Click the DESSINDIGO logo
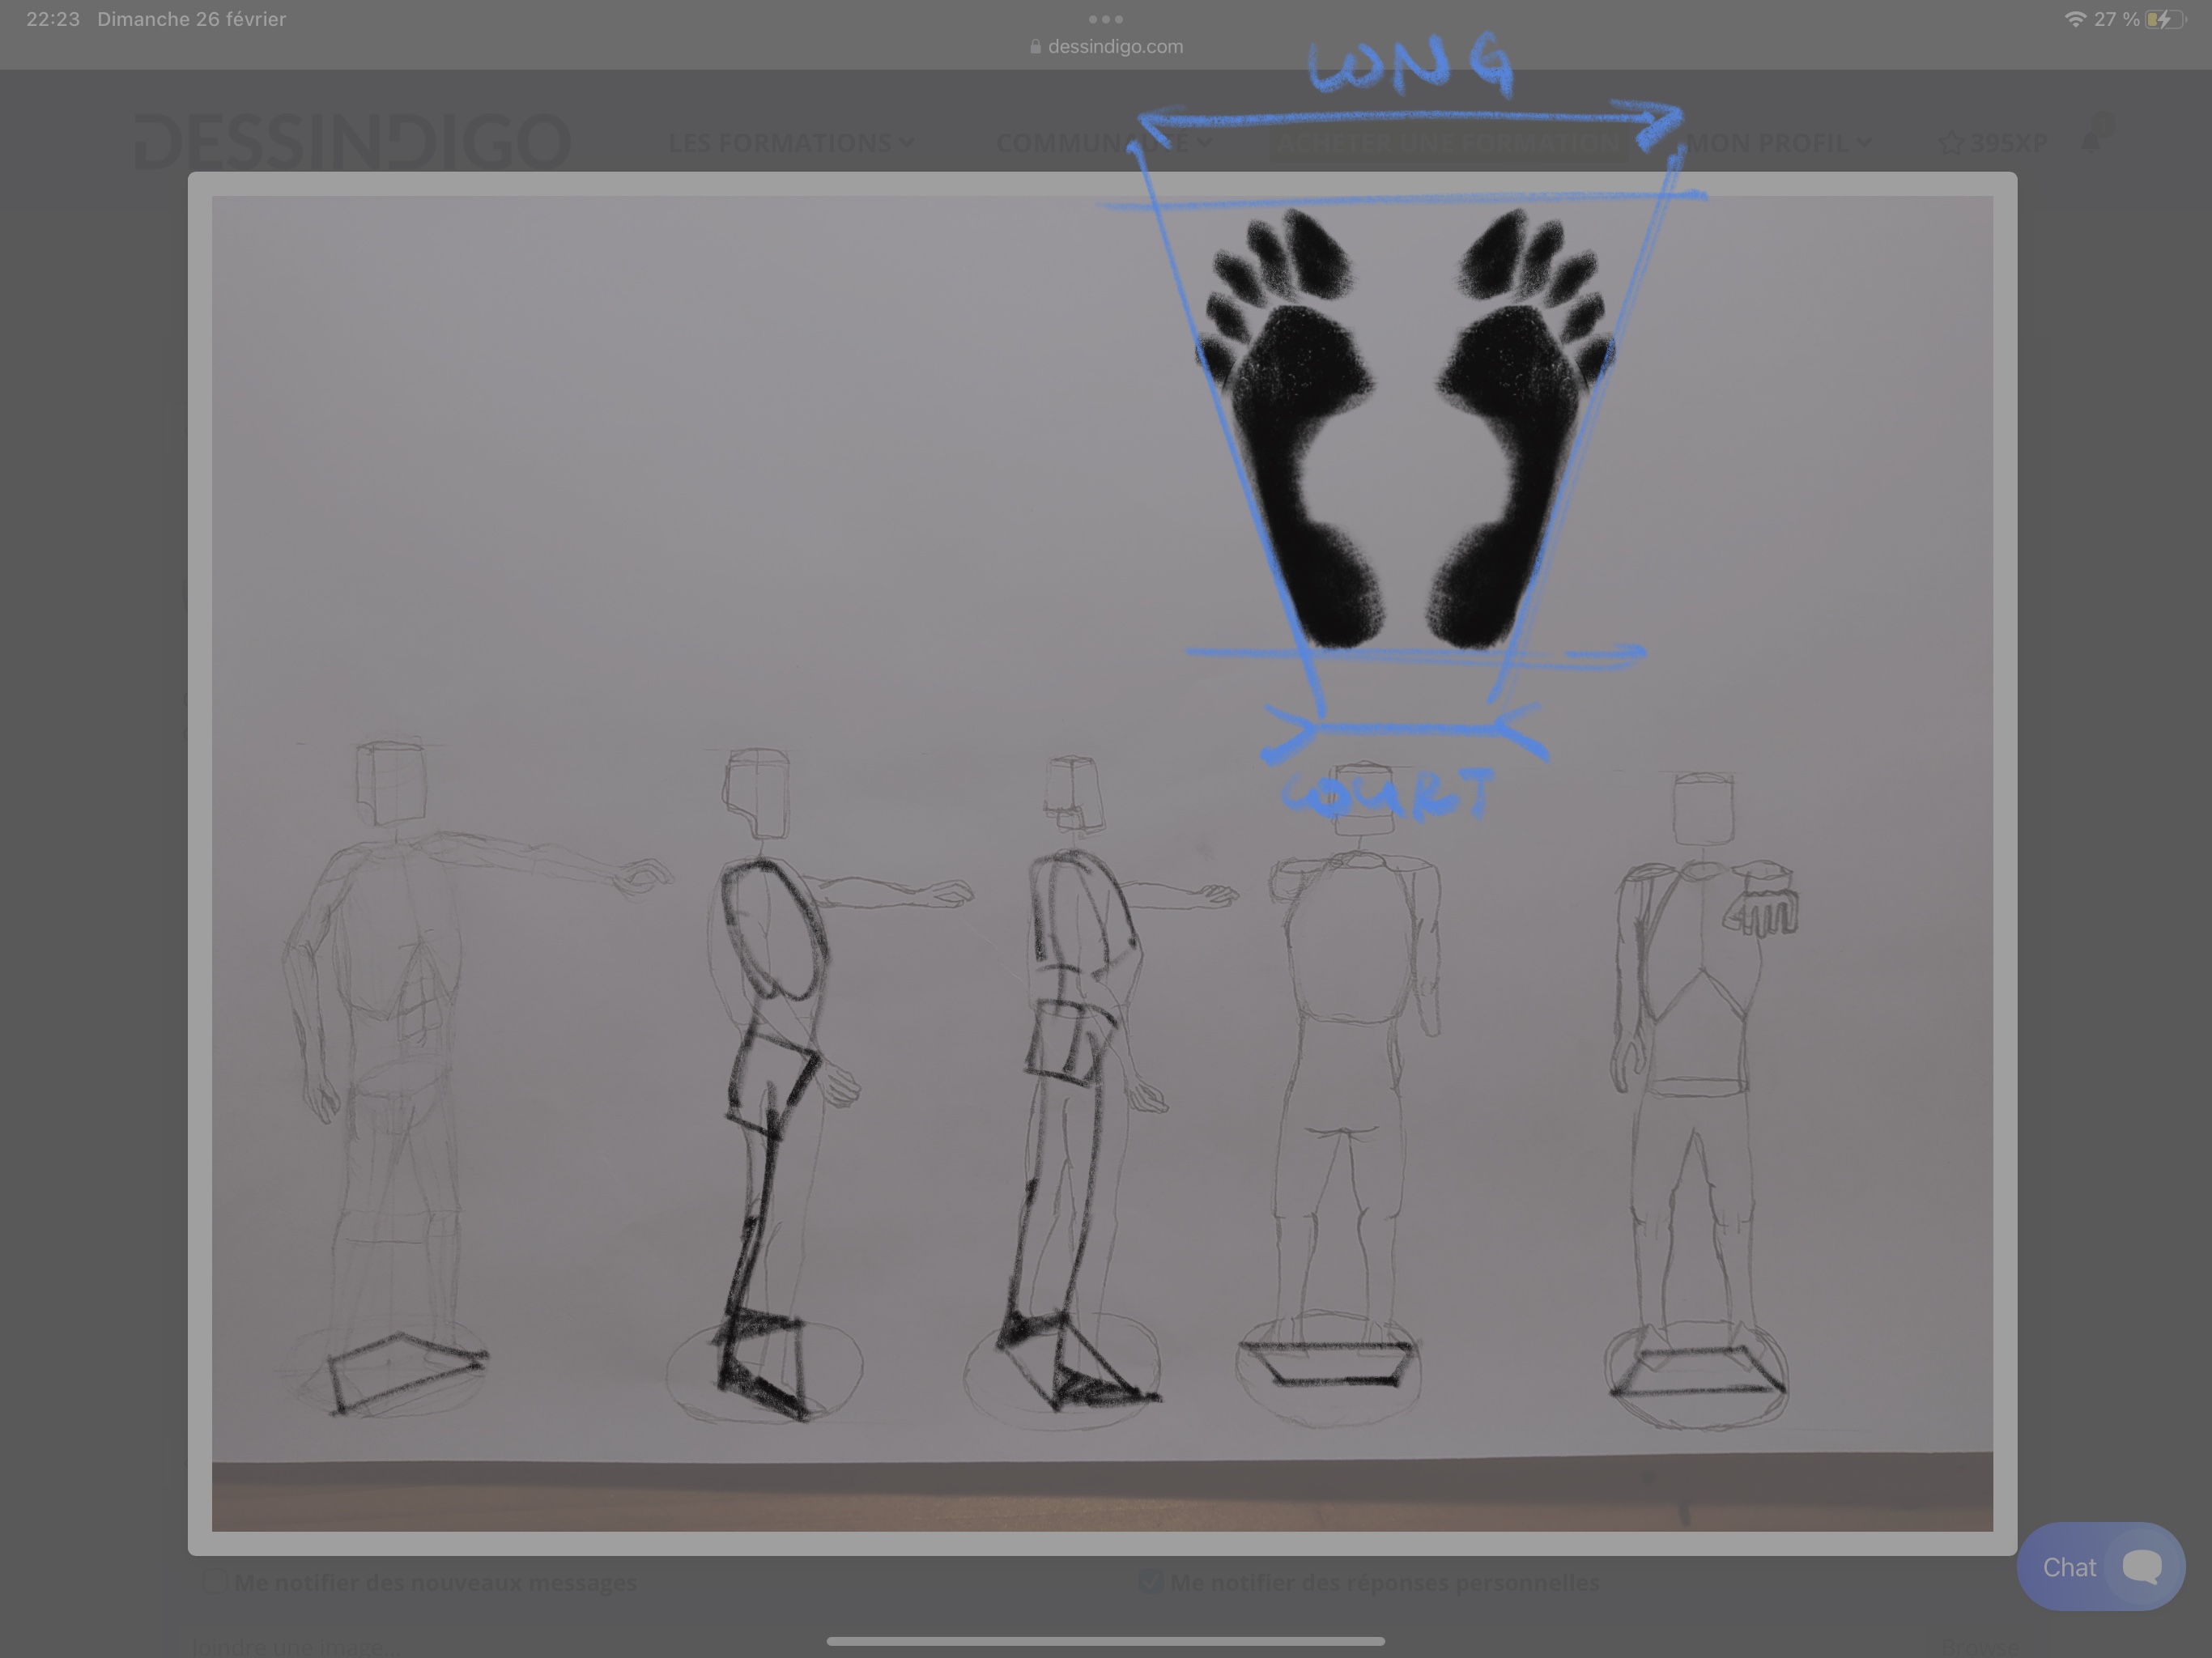The width and height of the screenshot is (2212, 1658). point(352,142)
